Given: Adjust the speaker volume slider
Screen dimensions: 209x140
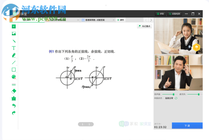Looking at the screenshot, I should 170,94.
